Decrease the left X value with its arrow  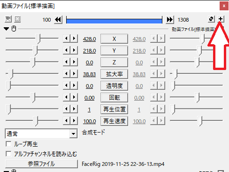pyautogui.click(x=67, y=39)
